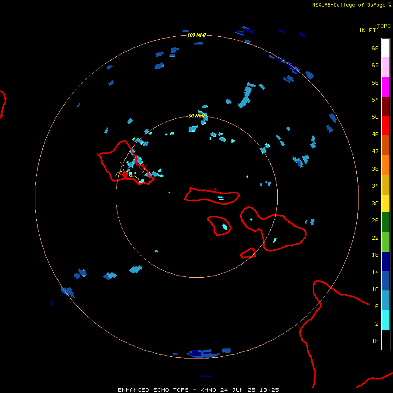393x393 pixels.
Task: Select the white 66 kft legend swatch
Action: point(386,48)
